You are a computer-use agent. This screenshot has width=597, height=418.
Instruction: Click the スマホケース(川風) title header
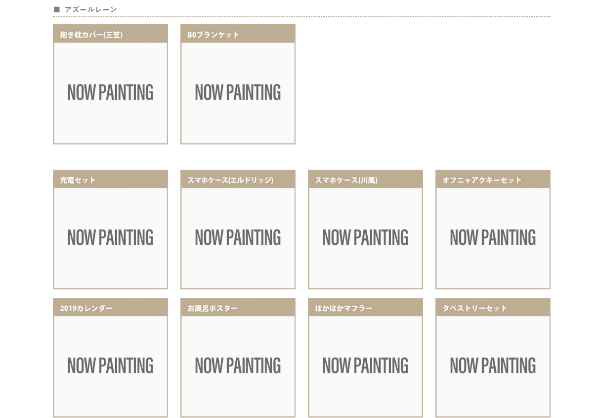[x=365, y=180]
